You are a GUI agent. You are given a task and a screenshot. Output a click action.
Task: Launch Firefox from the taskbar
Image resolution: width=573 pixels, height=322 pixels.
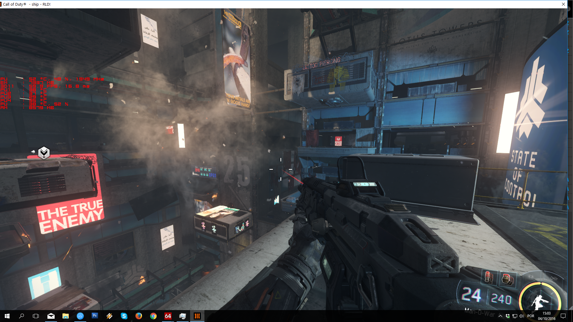coord(139,316)
